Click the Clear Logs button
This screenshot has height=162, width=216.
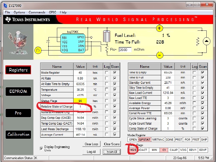coord(91,144)
